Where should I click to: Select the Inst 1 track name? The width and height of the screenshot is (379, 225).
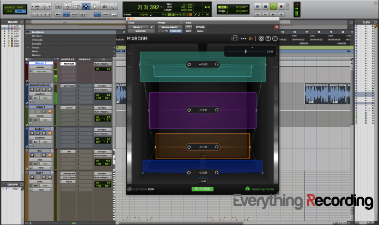click(39, 173)
